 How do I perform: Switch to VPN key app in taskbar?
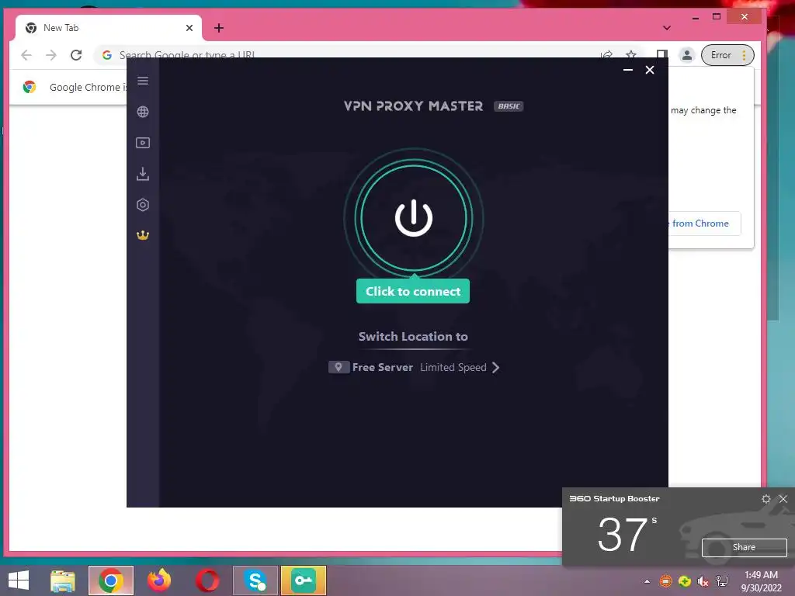click(304, 580)
